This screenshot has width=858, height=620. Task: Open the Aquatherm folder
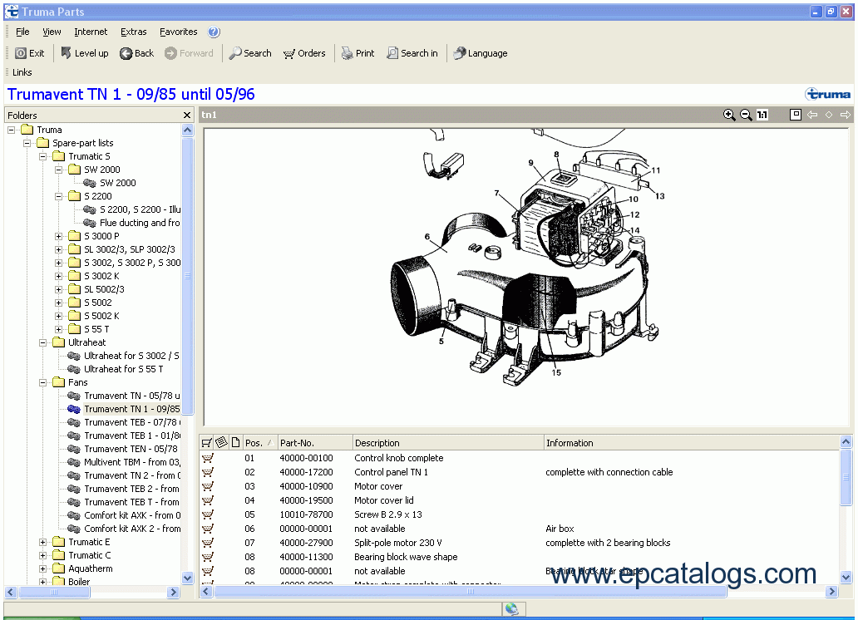pos(91,568)
